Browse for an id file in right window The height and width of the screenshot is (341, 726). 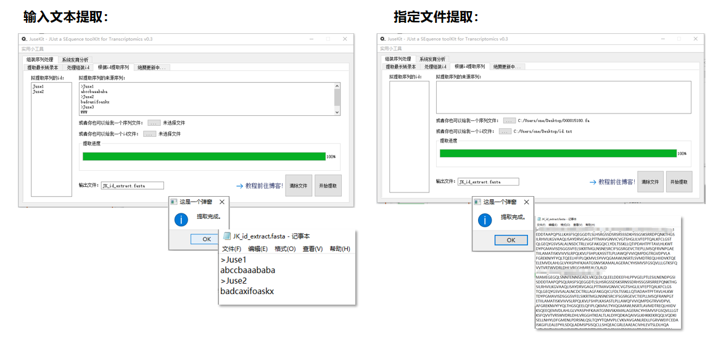click(x=505, y=131)
